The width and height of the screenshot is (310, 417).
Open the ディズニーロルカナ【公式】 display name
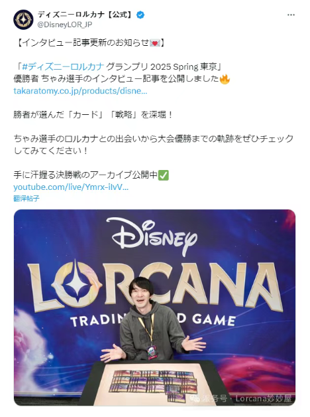coord(85,15)
